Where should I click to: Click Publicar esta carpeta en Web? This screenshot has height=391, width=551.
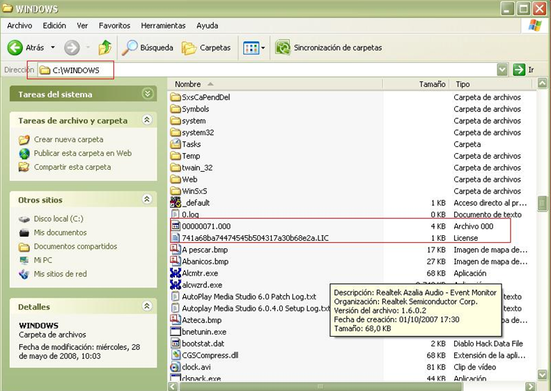pos(83,153)
